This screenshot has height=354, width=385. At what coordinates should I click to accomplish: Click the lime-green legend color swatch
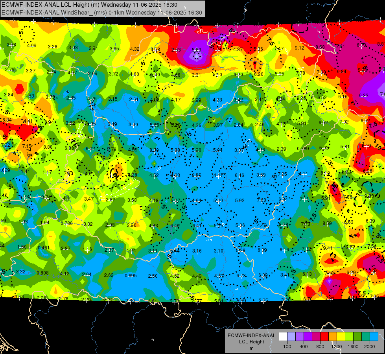(349, 337)
